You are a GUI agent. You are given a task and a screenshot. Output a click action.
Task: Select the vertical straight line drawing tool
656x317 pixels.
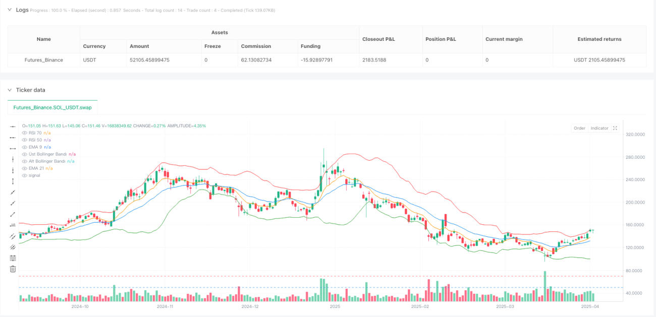(x=13, y=159)
